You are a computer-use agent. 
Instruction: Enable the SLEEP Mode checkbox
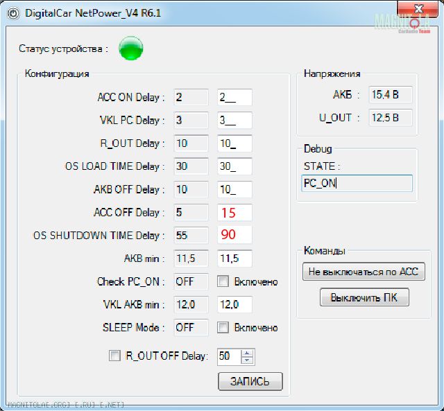(x=223, y=328)
